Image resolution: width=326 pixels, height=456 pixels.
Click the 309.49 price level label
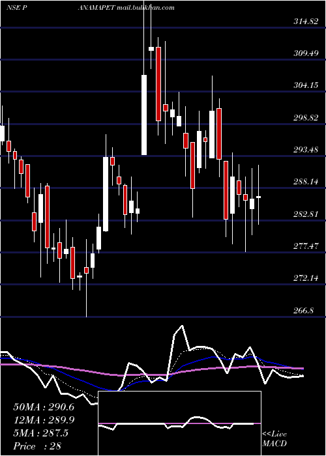pyautogui.click(x=305, y=53)
